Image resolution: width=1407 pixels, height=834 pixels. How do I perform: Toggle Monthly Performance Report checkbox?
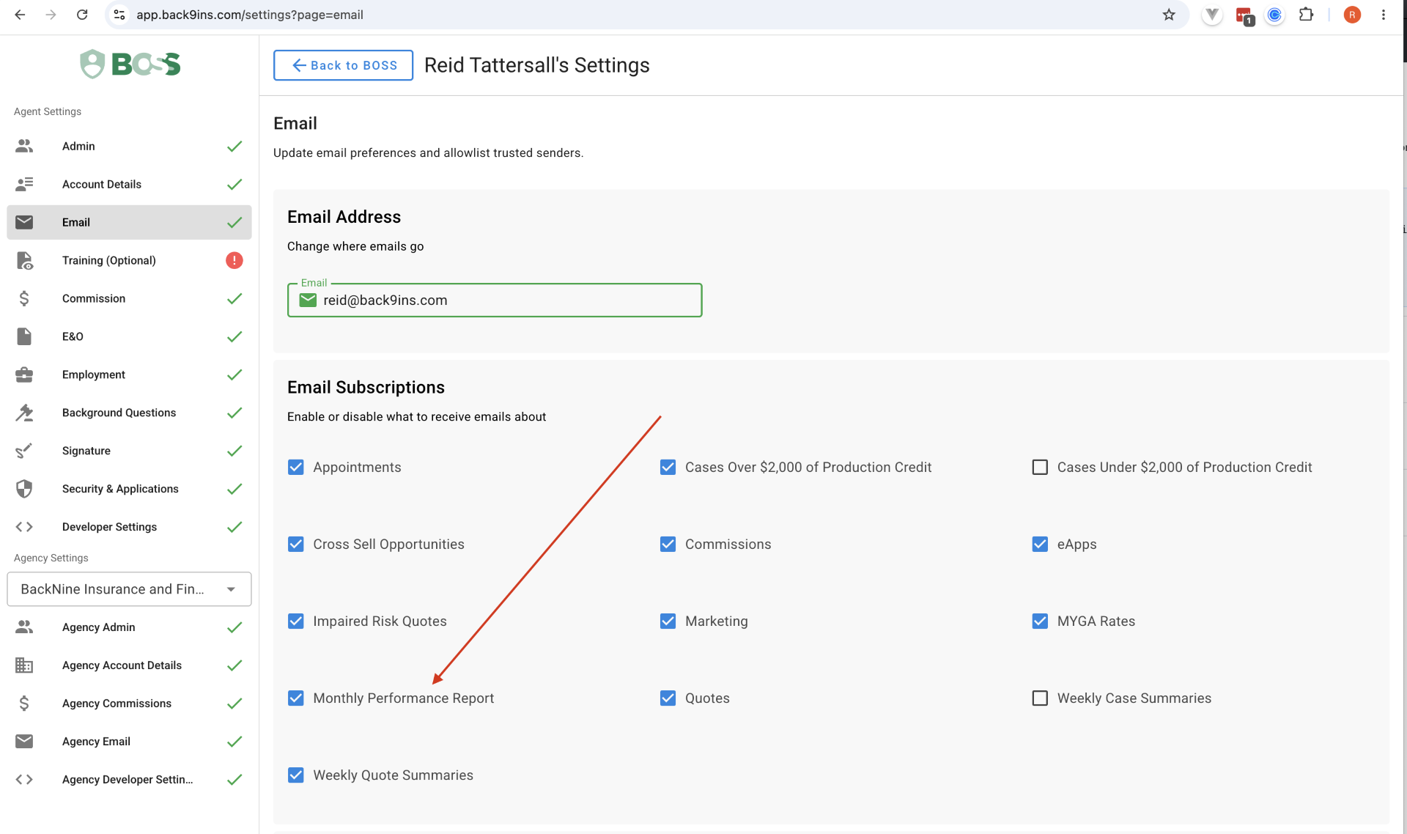click(x=296, y=698)
